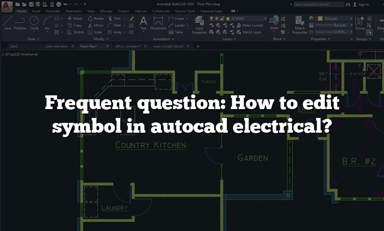Open the Manage ribbon tab
This screenshot has width=384, height=231.
(x=106, y=11)
